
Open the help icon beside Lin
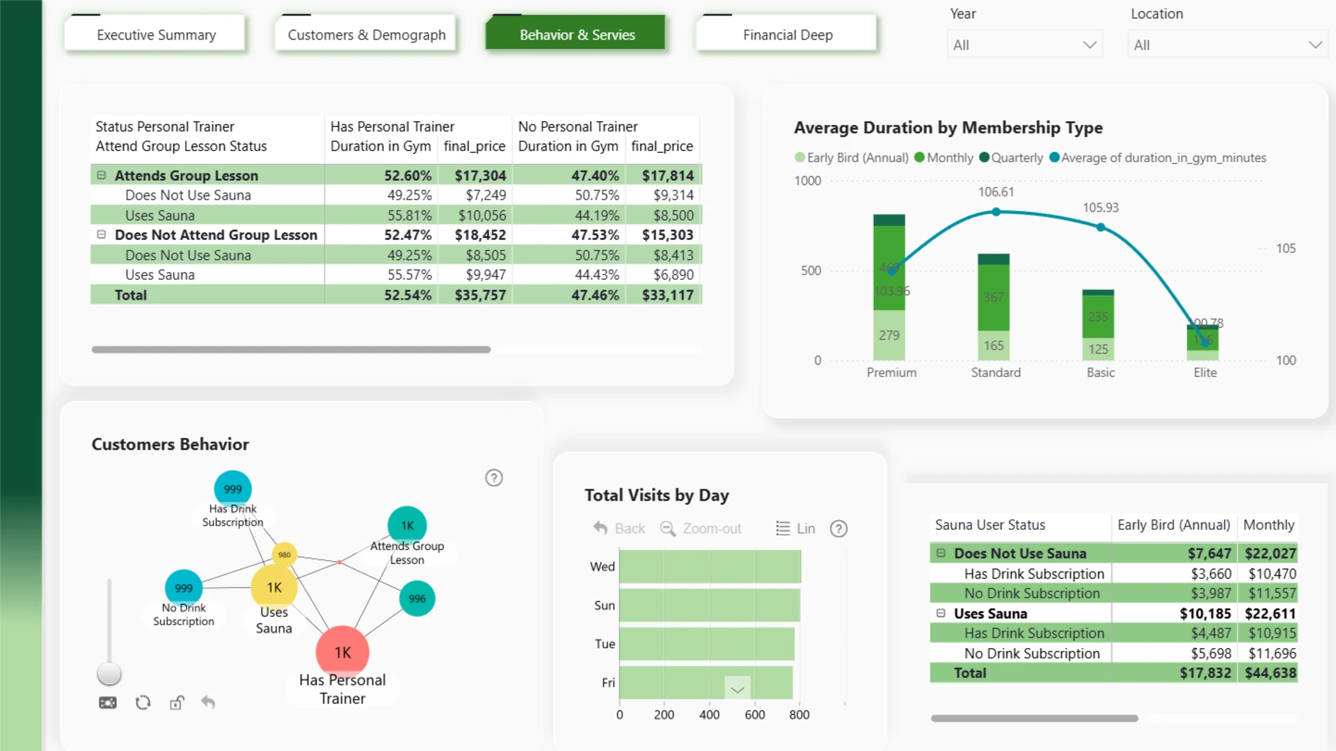839,529
